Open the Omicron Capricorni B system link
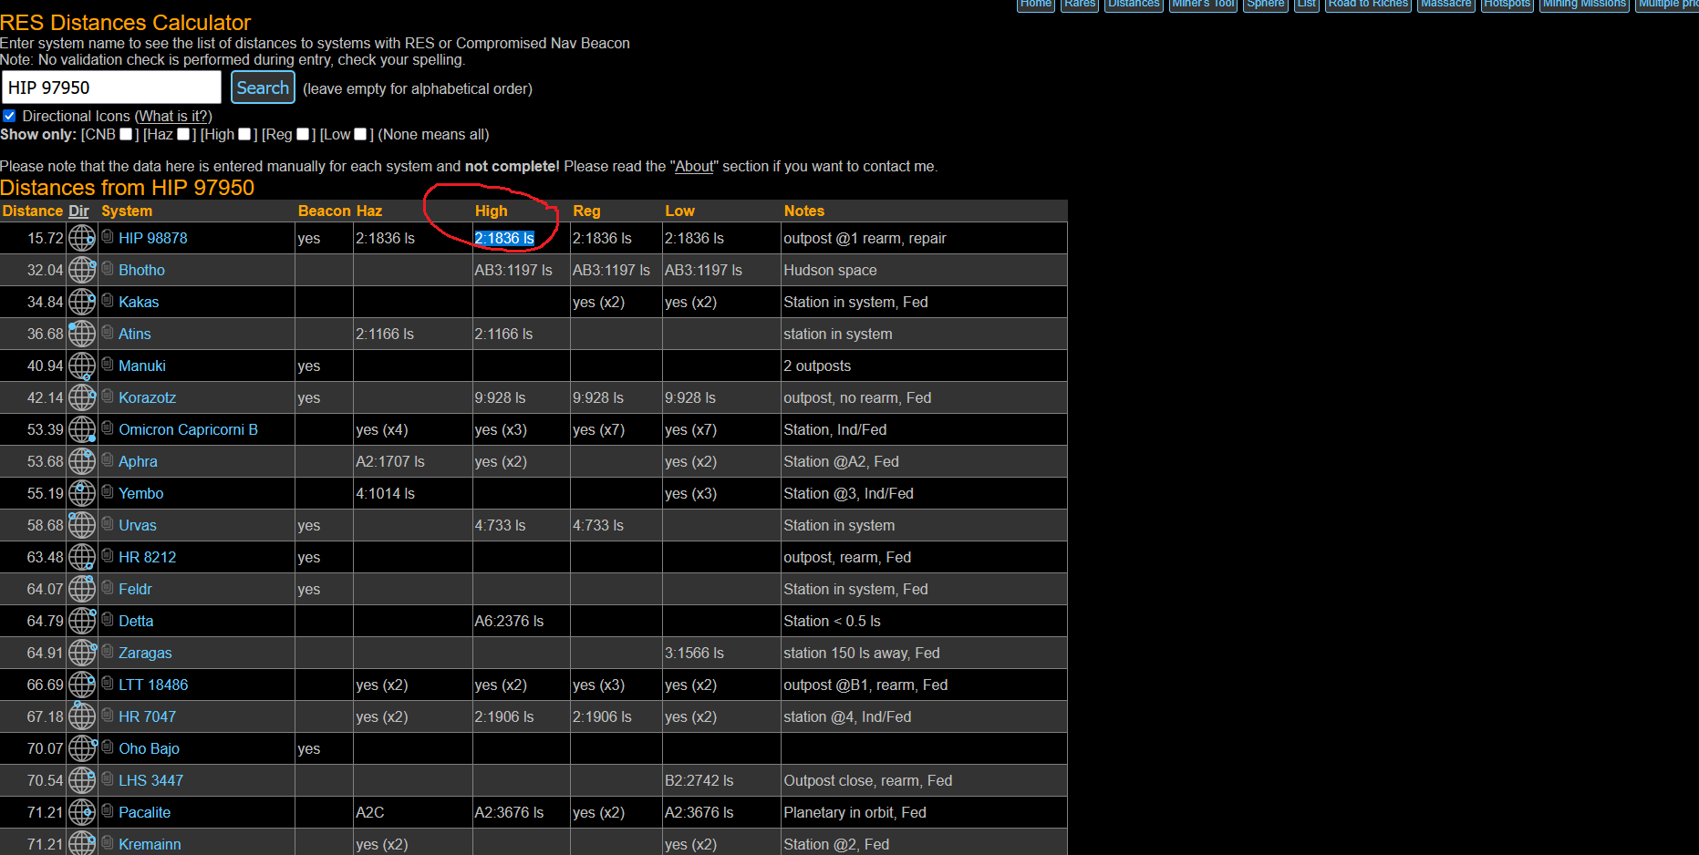The height and width of the screenshot is (855, 1699). point(188,429)
